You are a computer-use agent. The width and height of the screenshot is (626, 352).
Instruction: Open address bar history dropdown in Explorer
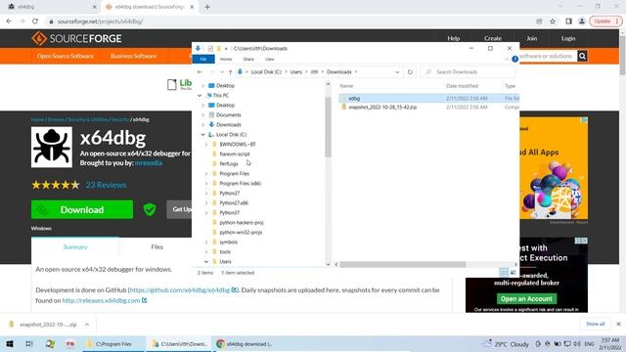(397, 71)
